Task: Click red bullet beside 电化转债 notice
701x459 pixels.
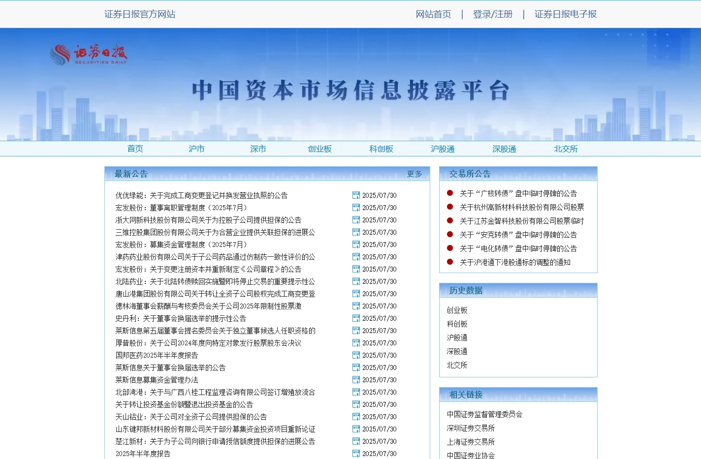Action: [x=450, y=248]
